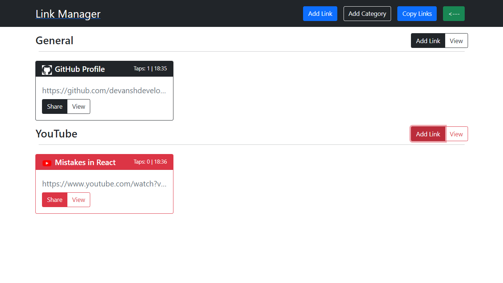
Task: View the General category
Action: (456, 41)
